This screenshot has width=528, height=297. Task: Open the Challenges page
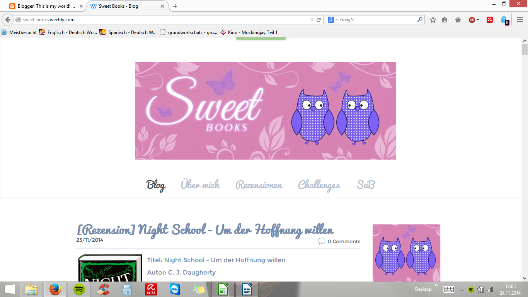click(319, 185)
